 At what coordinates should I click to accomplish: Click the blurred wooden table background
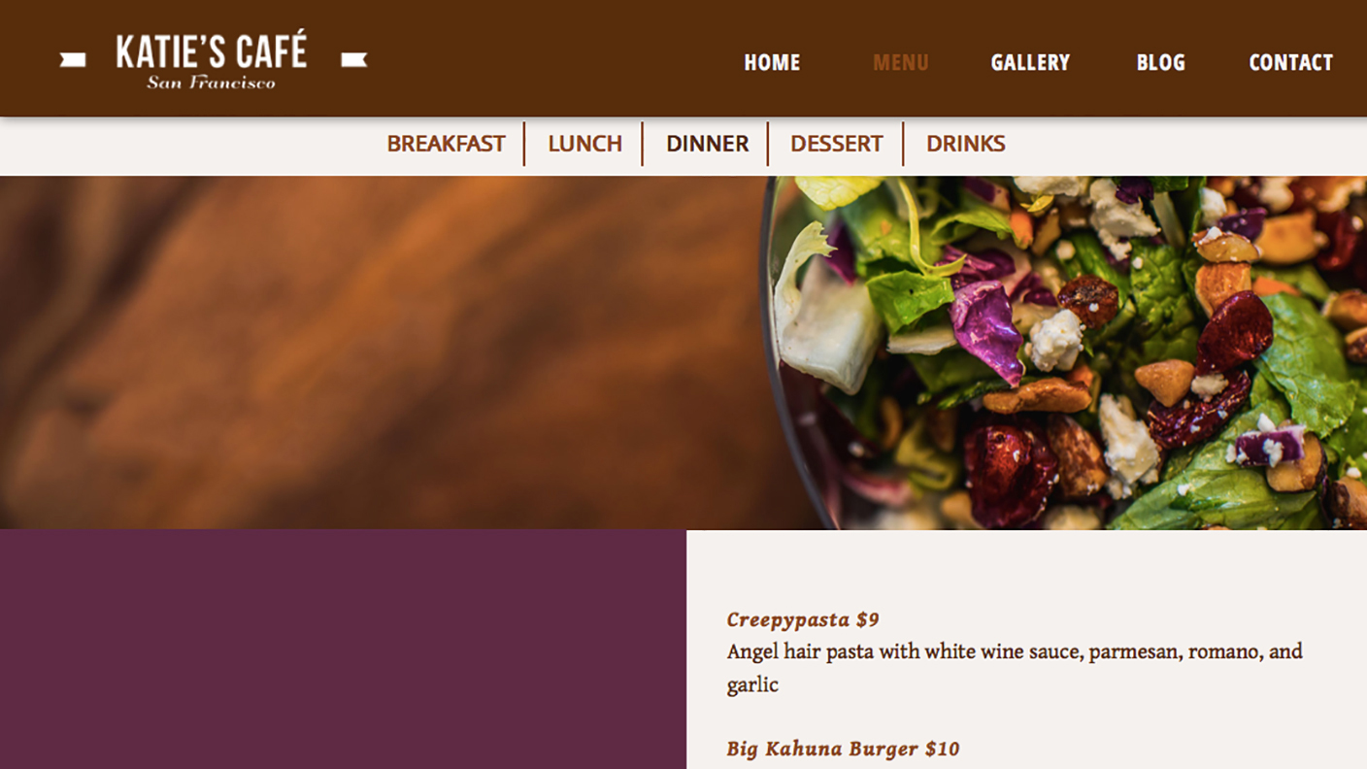coord(379,352)
